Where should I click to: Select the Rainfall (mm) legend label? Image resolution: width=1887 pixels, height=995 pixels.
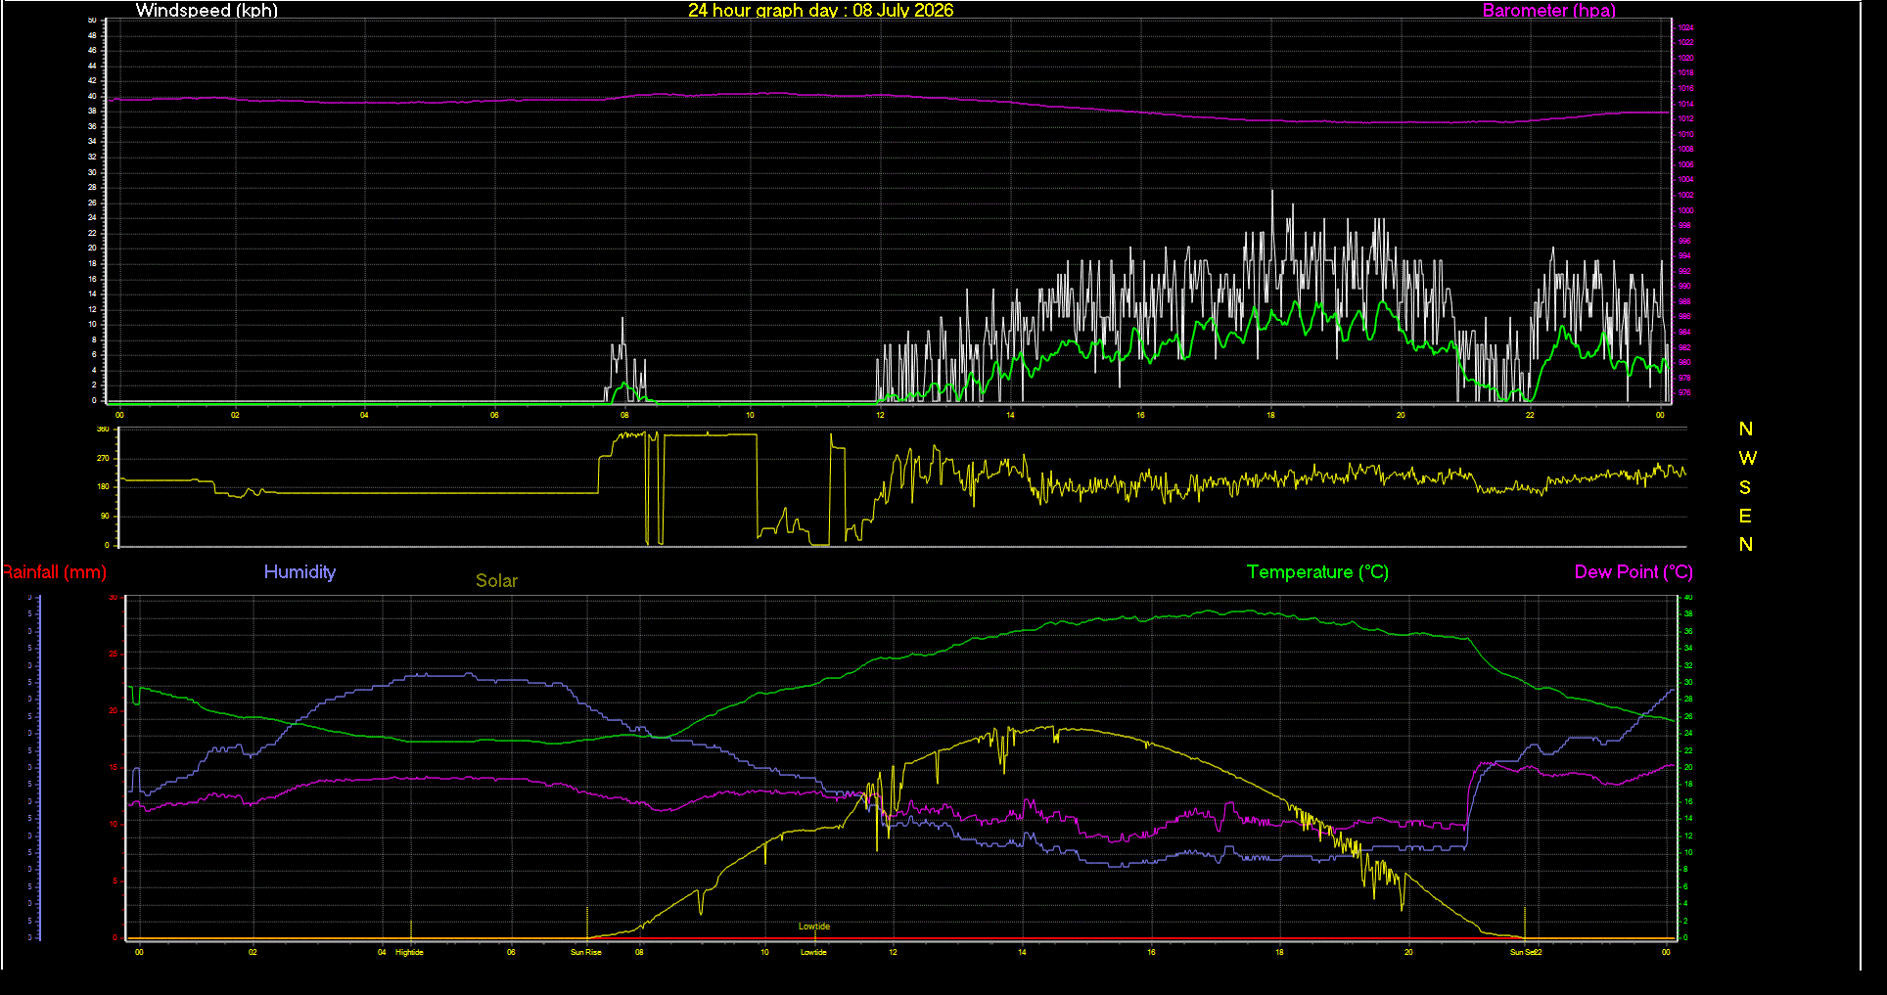point(54,572)
